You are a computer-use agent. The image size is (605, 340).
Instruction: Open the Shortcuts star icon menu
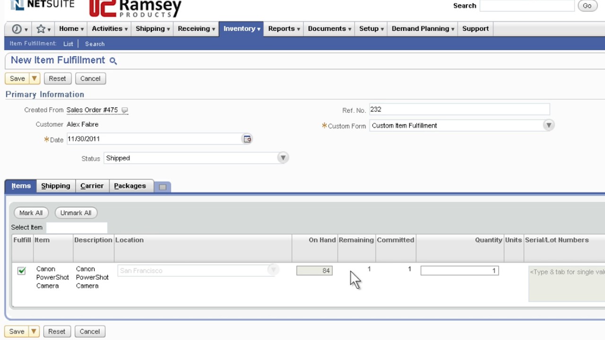pyautogui.click(x=43, y=29)
